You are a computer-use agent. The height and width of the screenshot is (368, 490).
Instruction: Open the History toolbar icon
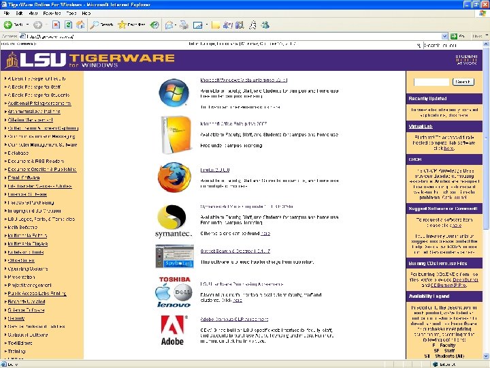(154, 25)
